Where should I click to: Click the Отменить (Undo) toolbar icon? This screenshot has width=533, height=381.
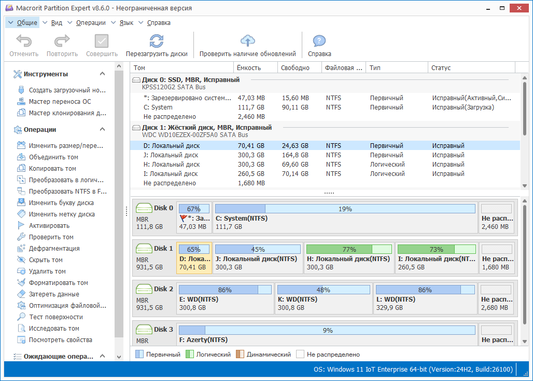click(x=24, y=41)
